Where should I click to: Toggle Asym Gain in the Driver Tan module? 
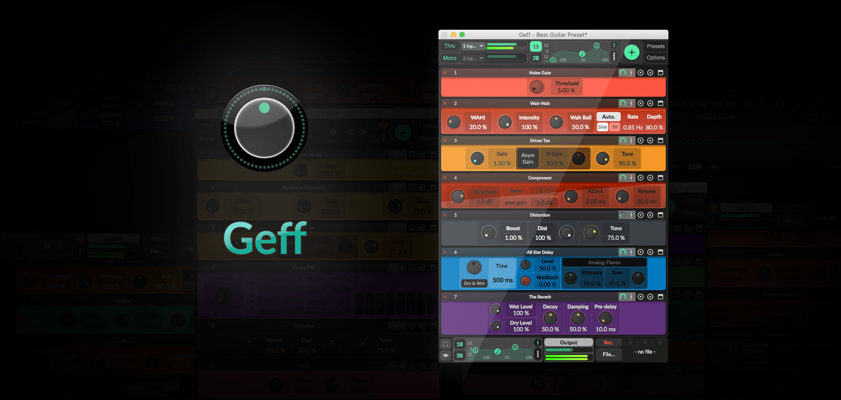(x=528, y=158)
